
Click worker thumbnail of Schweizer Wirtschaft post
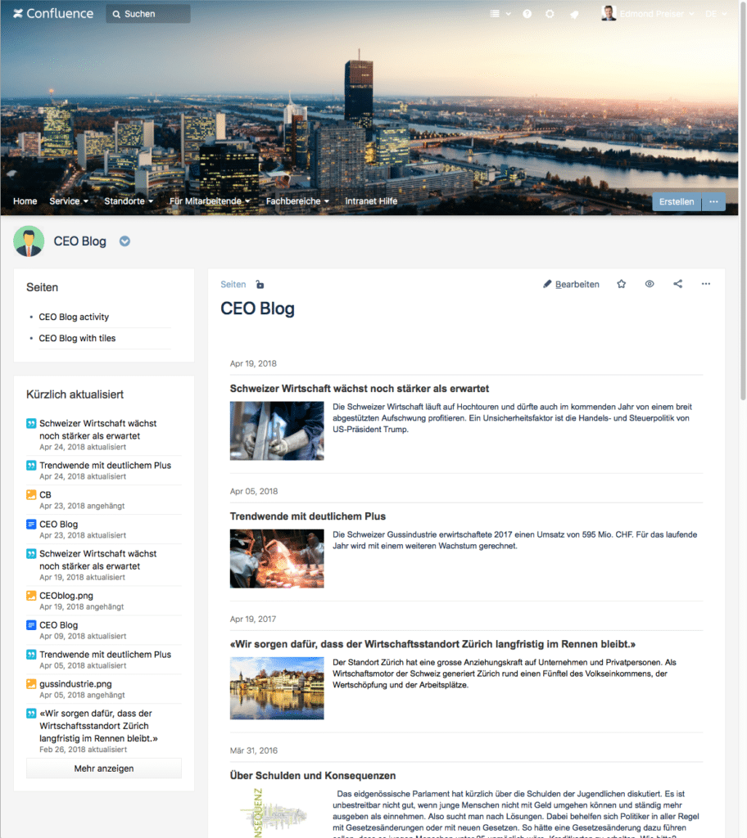tap(277, 430)
